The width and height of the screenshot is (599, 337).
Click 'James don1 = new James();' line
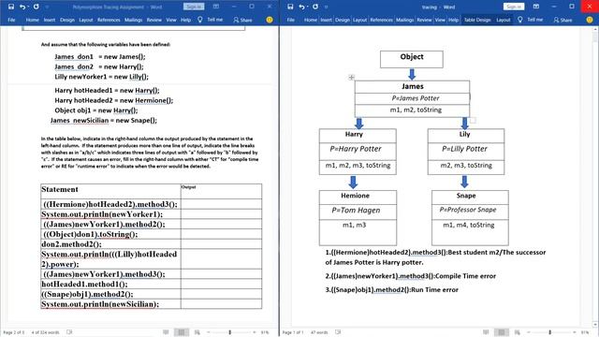click(x=100, y=56)
